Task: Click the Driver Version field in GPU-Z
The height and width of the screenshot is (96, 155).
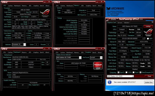Action: [x=135, y=60]
